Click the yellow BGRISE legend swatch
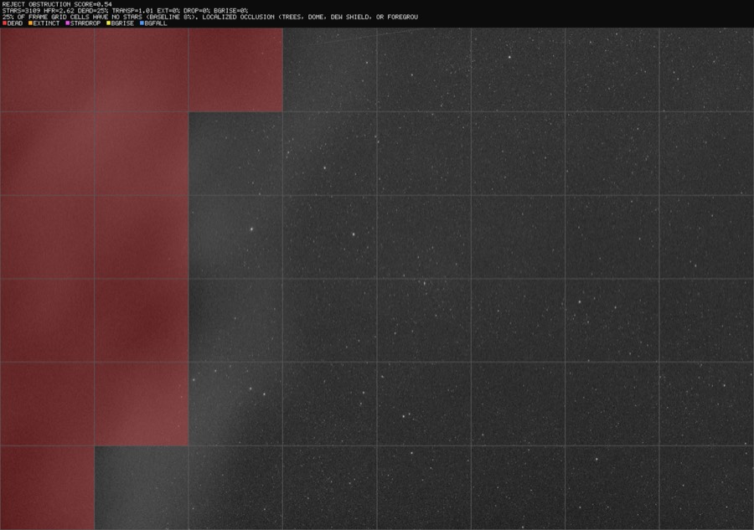 [x=109, y=23]
